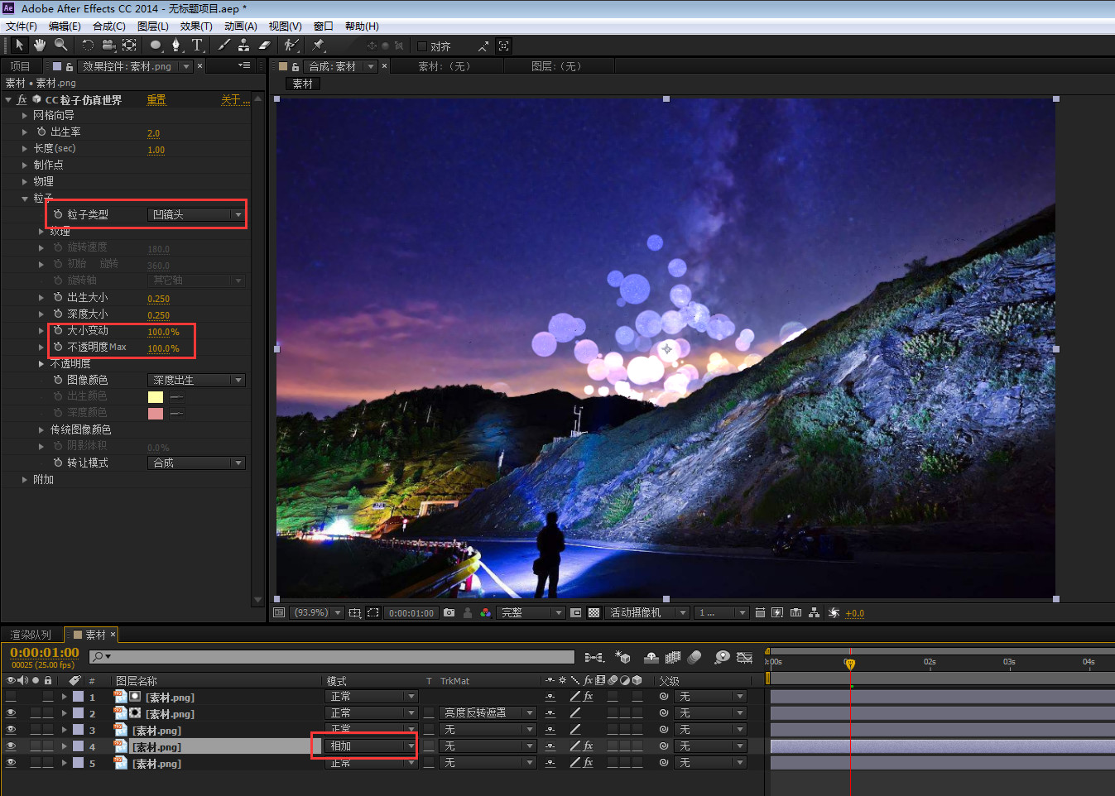Image resolution: width=1115 pixels, height=796 pixels.
Task: Open the magnification dropdown showing 93.9%
Action: (318, 612)
